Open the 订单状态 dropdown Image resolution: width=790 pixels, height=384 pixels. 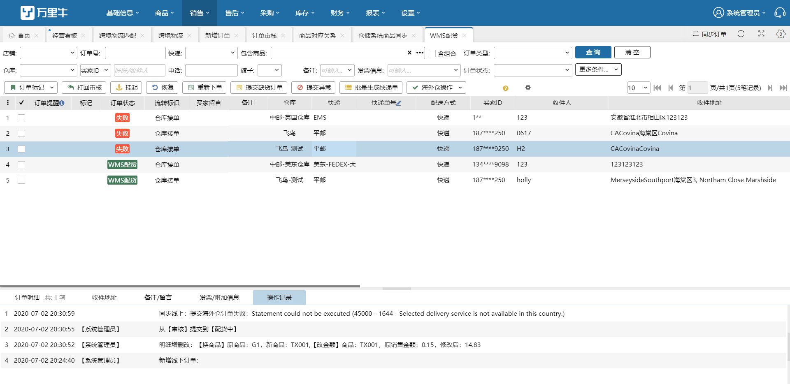533,70
